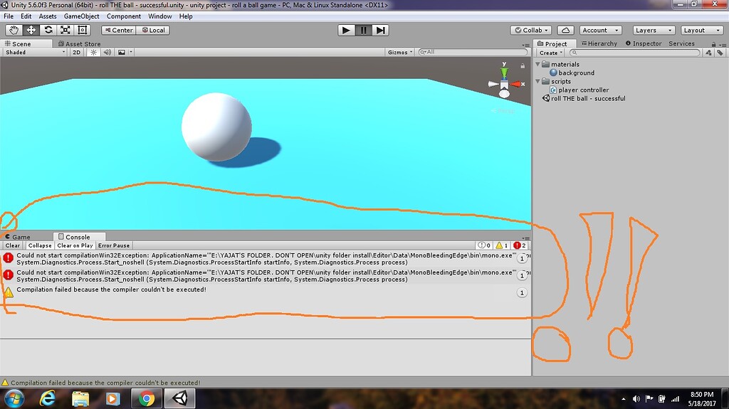Open Chrome from the taskbar
The image size is (729, 409).
point(147,398)
